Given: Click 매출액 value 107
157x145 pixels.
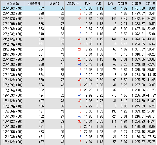Looking at the screenshot, I should (61, 39).
